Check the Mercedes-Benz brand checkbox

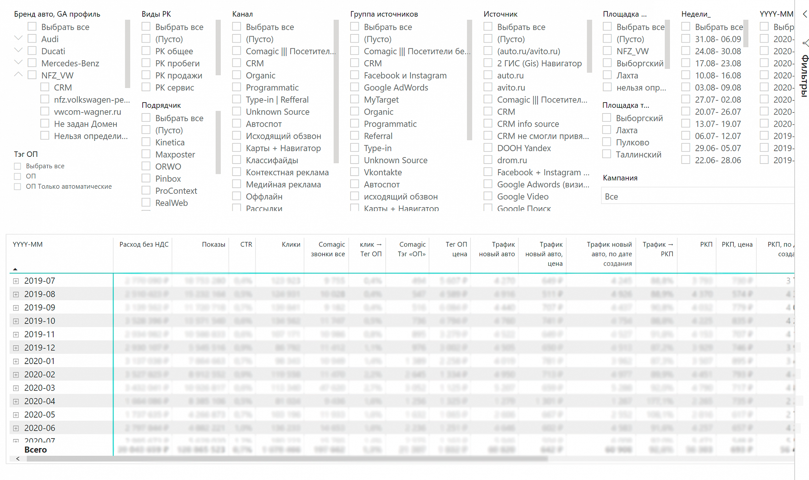[x=32, y=63]
